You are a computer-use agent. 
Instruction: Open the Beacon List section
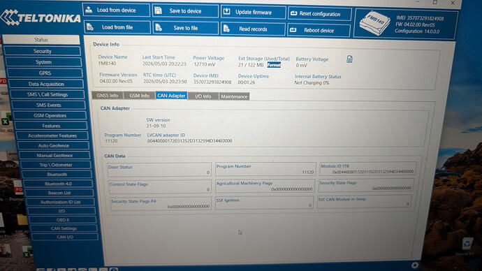(59, 193)
